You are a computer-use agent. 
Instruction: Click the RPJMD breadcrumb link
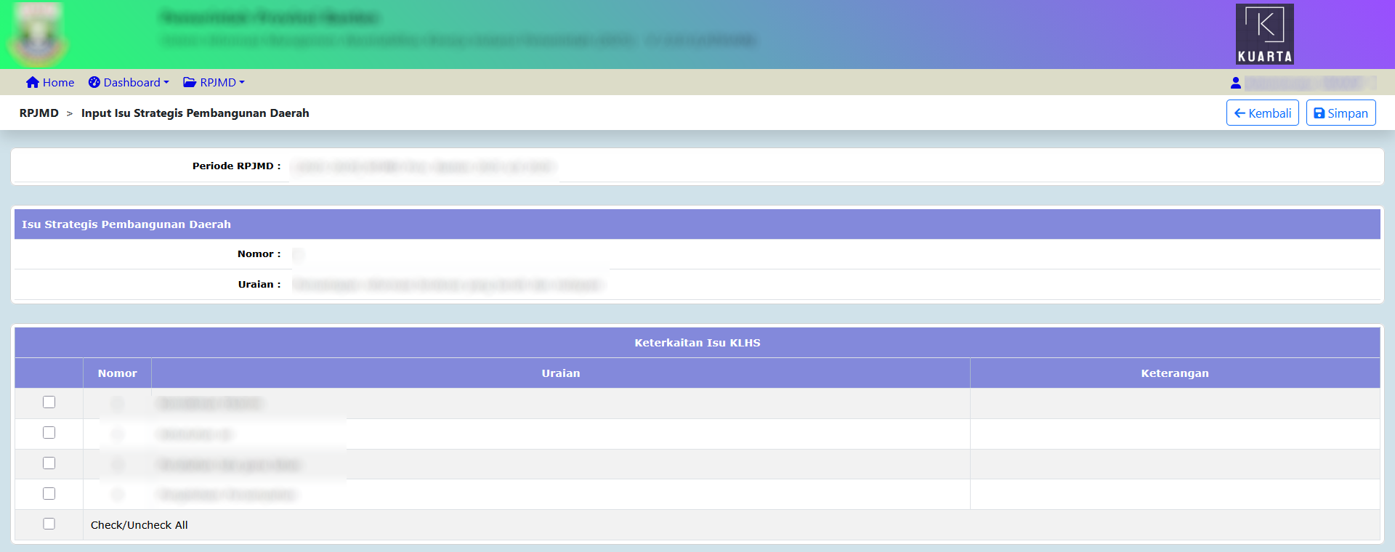(39, 113)
